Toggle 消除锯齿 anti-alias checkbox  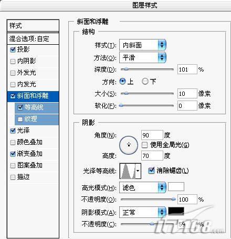tap(151, 171)
